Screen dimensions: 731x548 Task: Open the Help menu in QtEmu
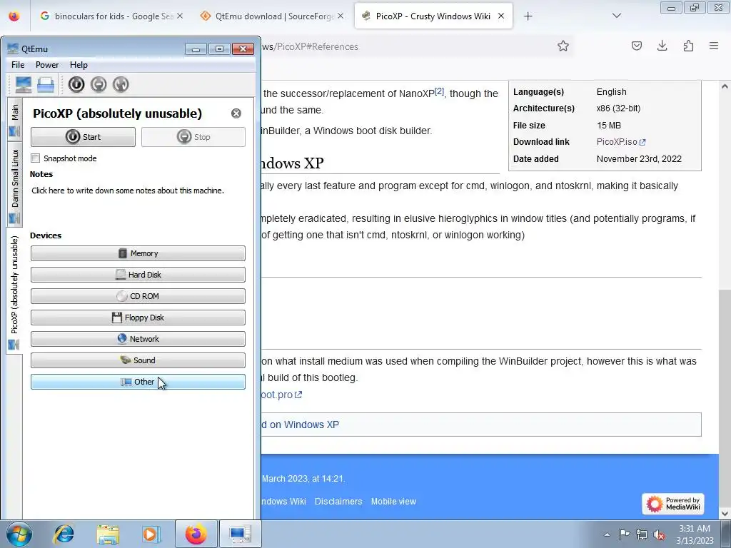click(79, 65)
